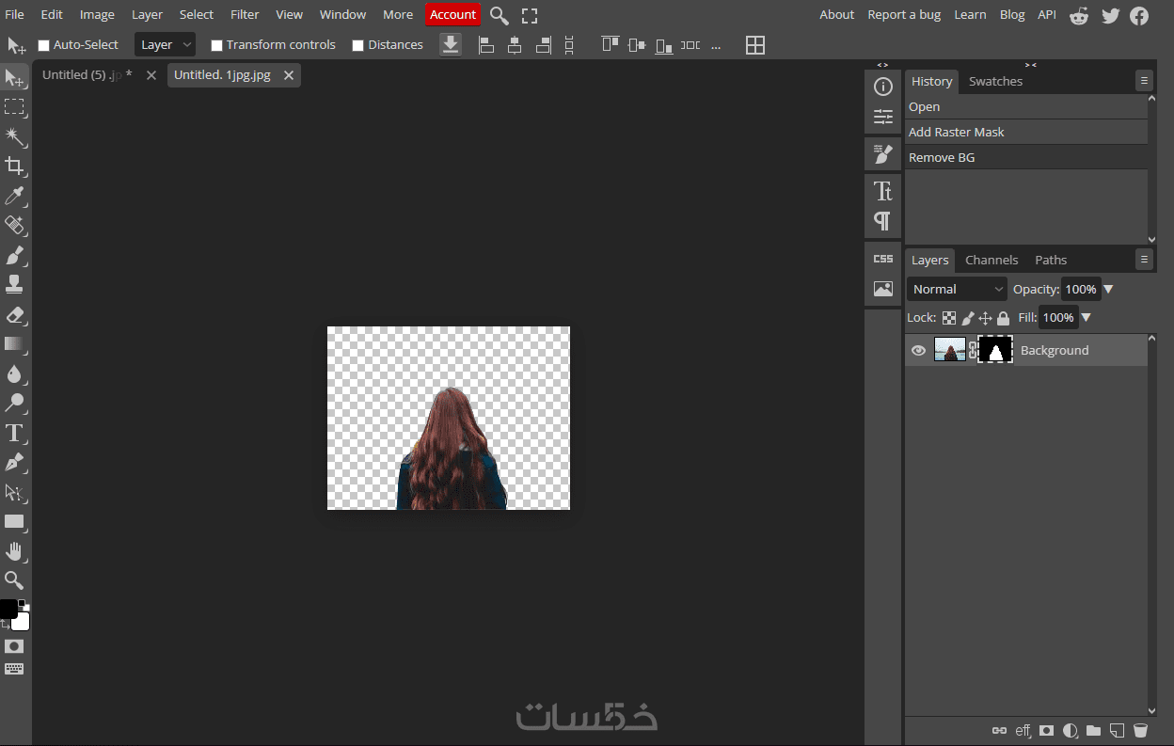Toggle lock image pixels brush icon

(x=967, y=318)
